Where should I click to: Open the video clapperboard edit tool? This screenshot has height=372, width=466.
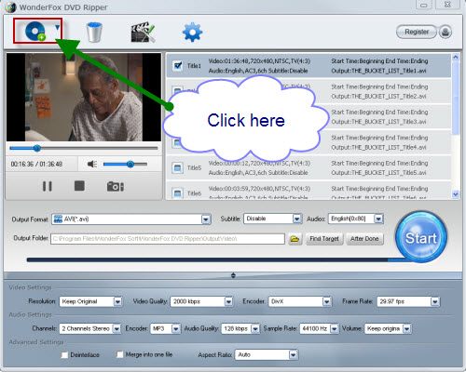coord(143,32)
